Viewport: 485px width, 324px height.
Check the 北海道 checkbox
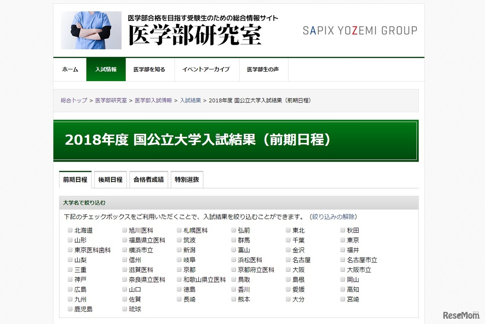[x=70, y=230]
